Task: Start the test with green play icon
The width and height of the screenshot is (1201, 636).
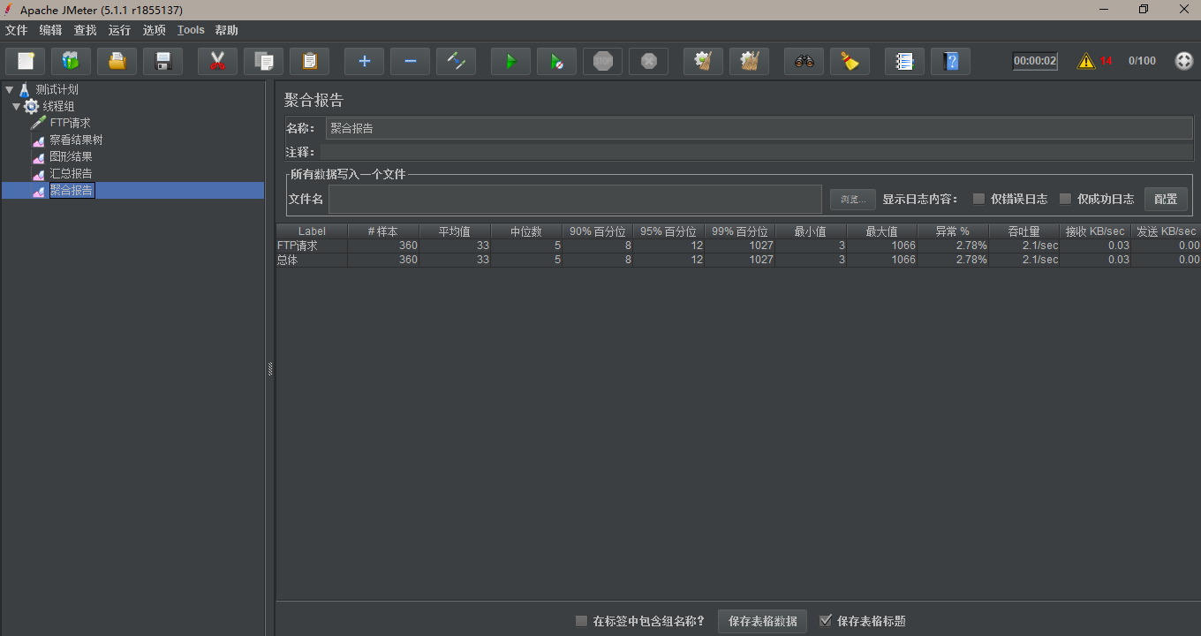Action: point(510,61)
